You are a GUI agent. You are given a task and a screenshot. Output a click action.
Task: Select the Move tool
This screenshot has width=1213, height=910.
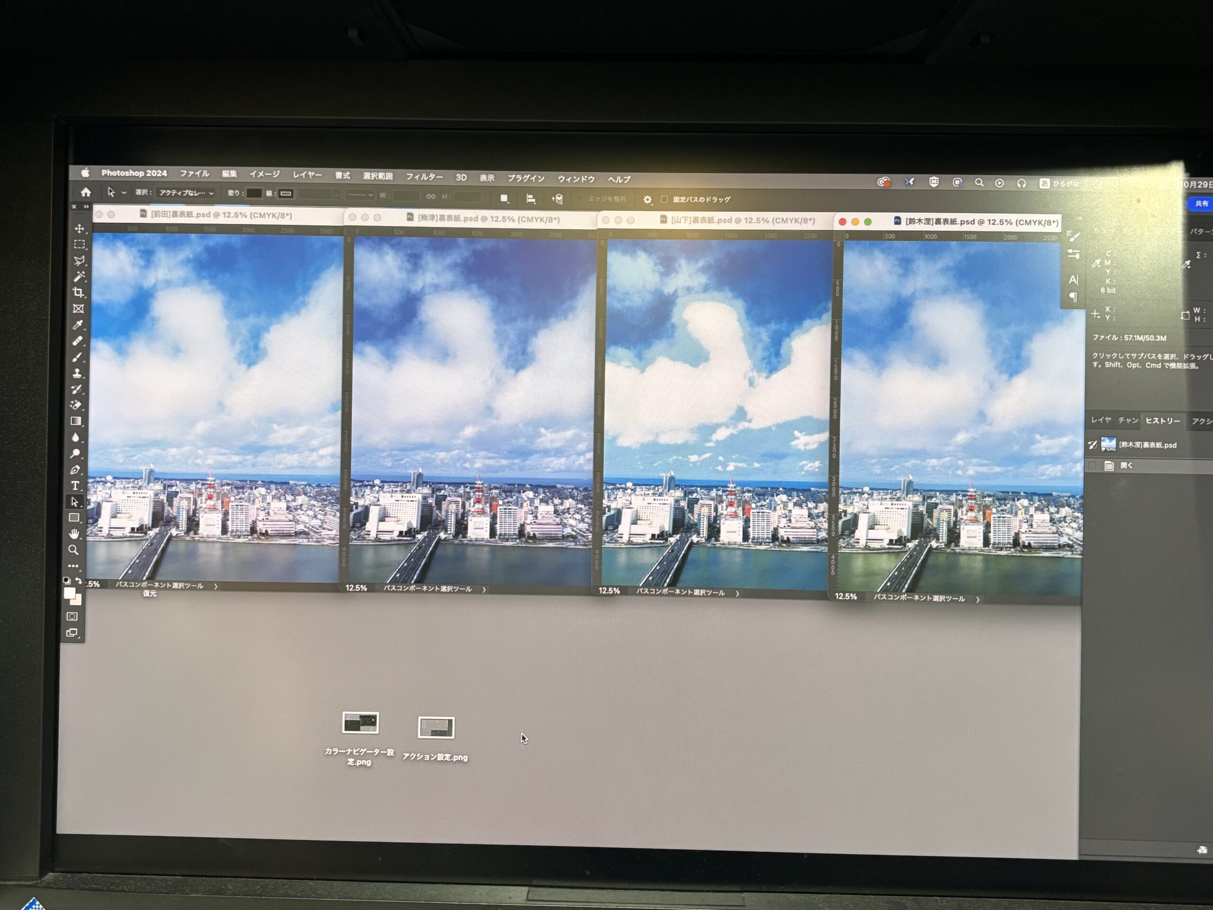(x=80, y=229)
